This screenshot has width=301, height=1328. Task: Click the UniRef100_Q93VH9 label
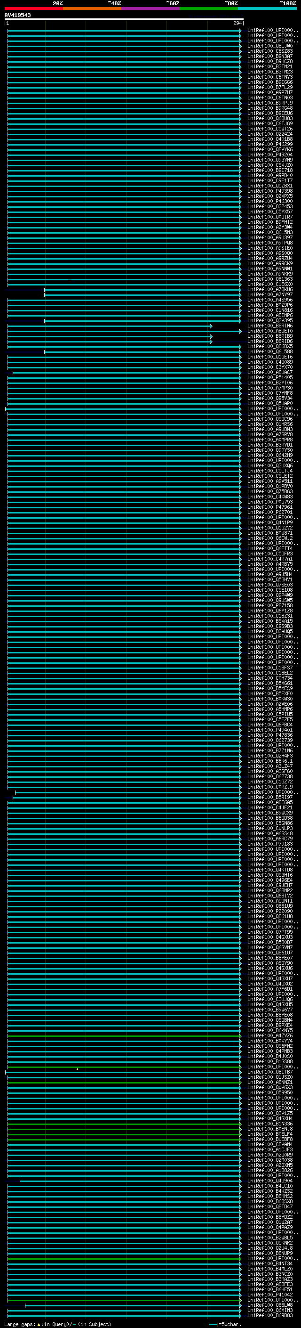click(x=269, y=160)
